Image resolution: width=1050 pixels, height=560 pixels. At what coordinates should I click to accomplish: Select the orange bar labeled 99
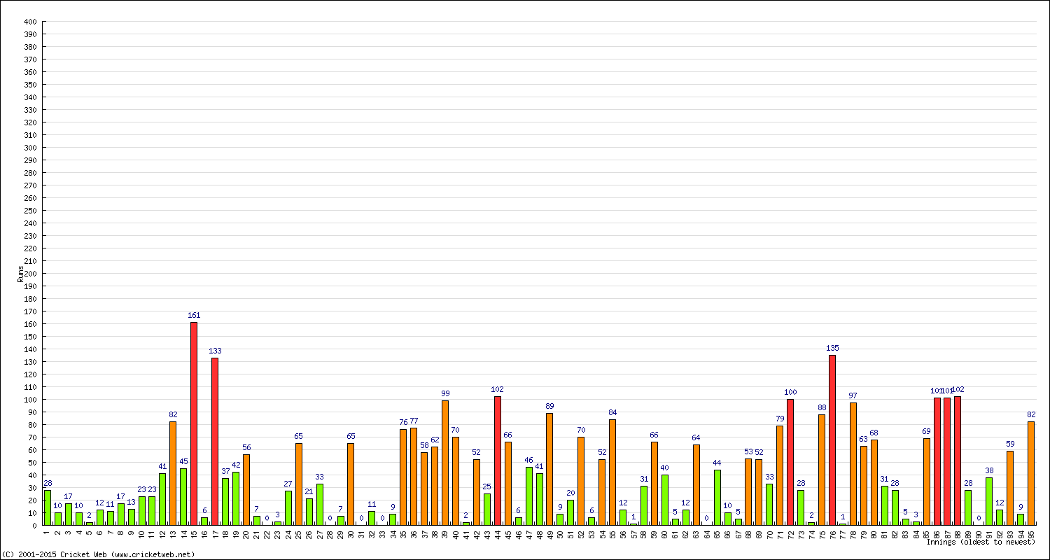pyautogui.click(x=445, y=463)
